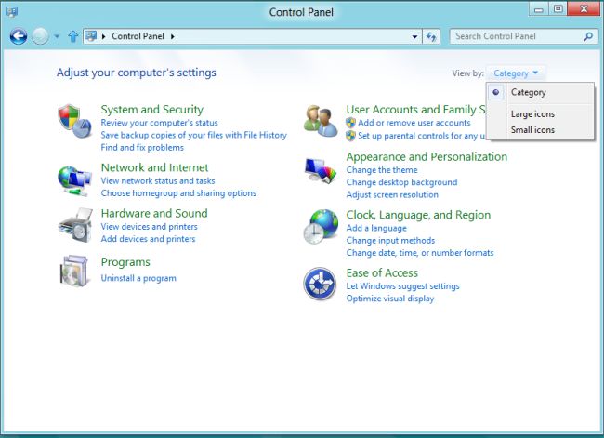Open Change date, time, or number formats

click(x=420, y=253)
